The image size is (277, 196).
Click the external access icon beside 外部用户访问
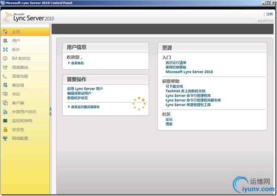coord(5,112)
